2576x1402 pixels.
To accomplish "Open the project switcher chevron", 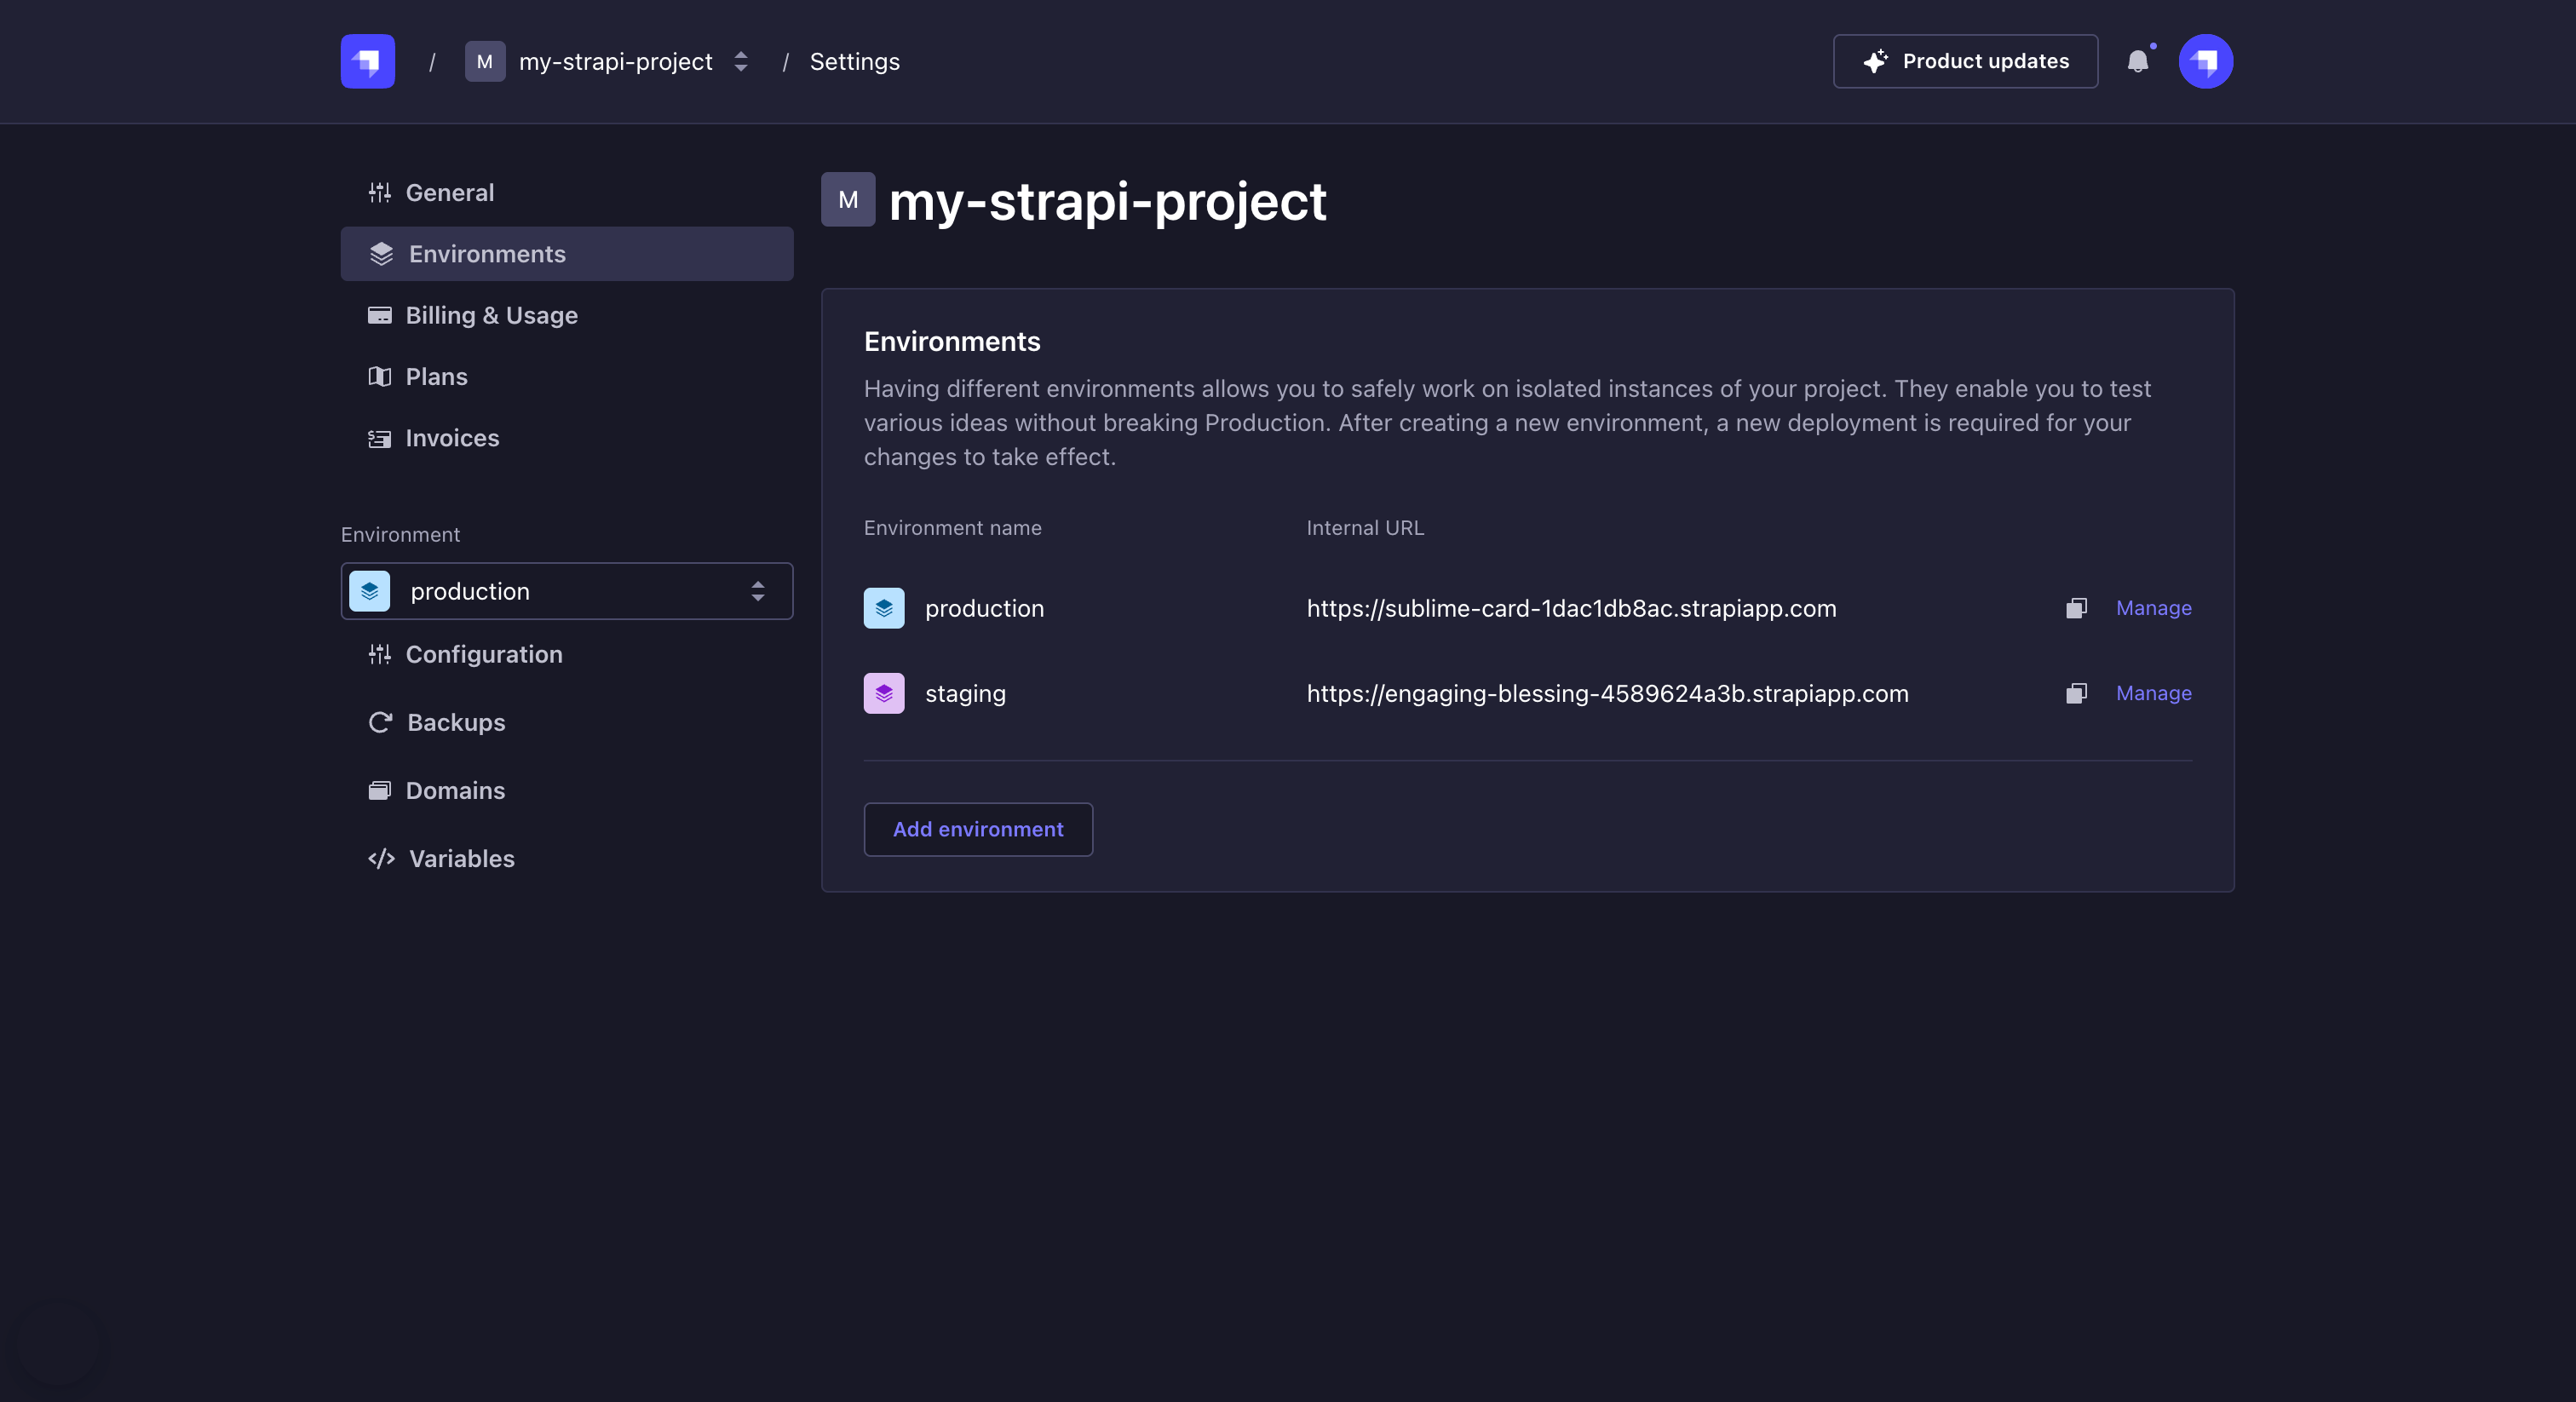I will (740, 61).
